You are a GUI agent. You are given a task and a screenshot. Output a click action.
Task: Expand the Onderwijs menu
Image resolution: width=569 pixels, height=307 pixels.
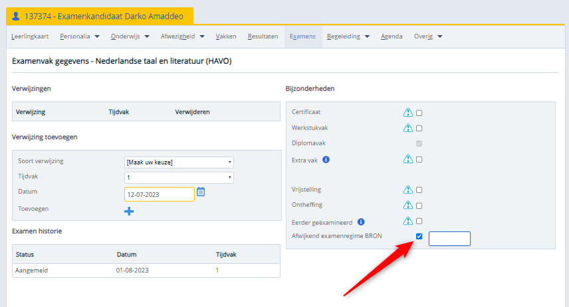(130, 36)
